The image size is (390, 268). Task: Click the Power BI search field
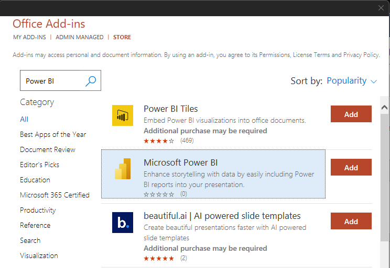pos(60,80)
